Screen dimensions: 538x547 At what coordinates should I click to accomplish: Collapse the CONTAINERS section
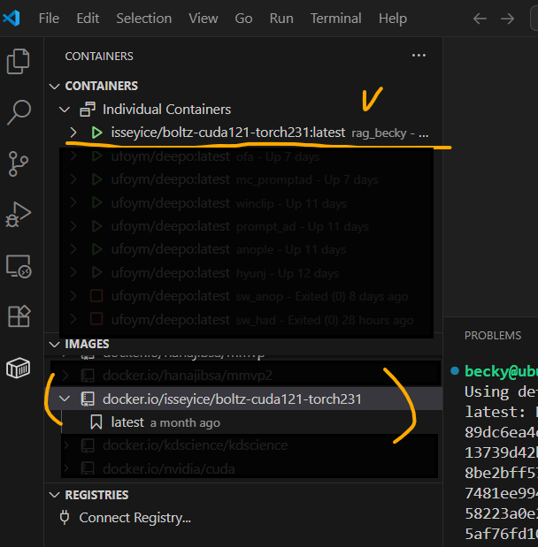point(55,86)
